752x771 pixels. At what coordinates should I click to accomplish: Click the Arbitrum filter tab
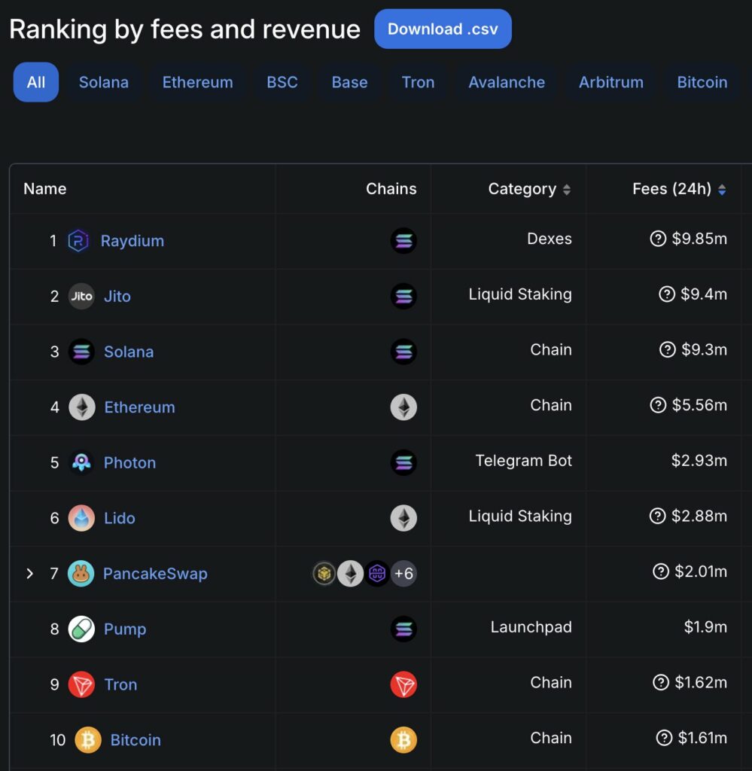pos(610,83)
